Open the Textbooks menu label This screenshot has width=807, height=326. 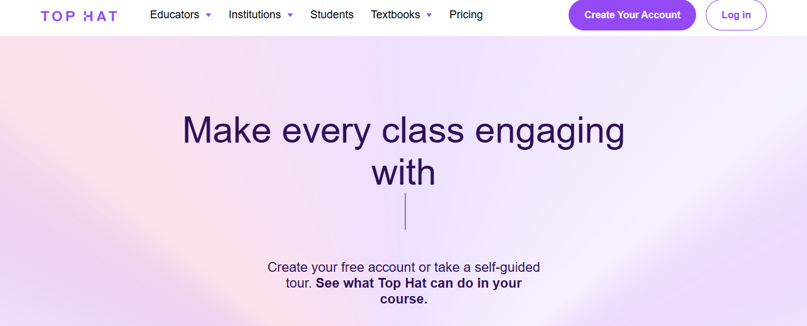click(396, 15)
